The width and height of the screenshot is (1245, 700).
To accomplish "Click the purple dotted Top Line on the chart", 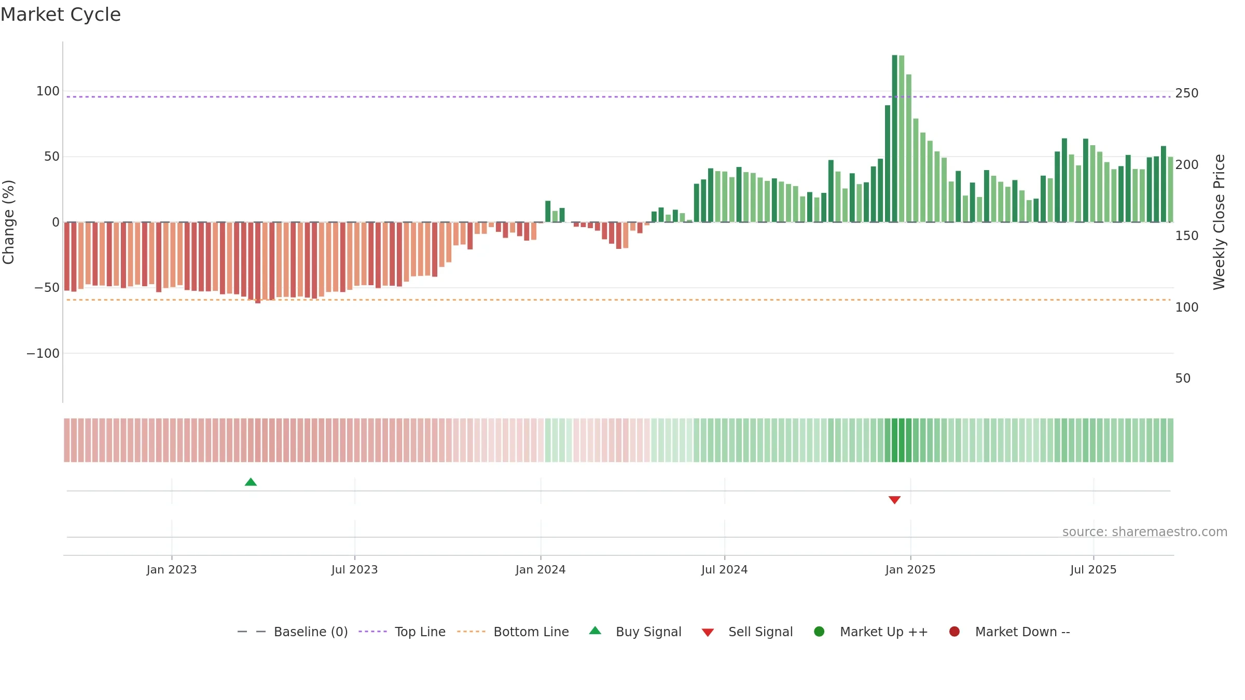I will 618,97.
